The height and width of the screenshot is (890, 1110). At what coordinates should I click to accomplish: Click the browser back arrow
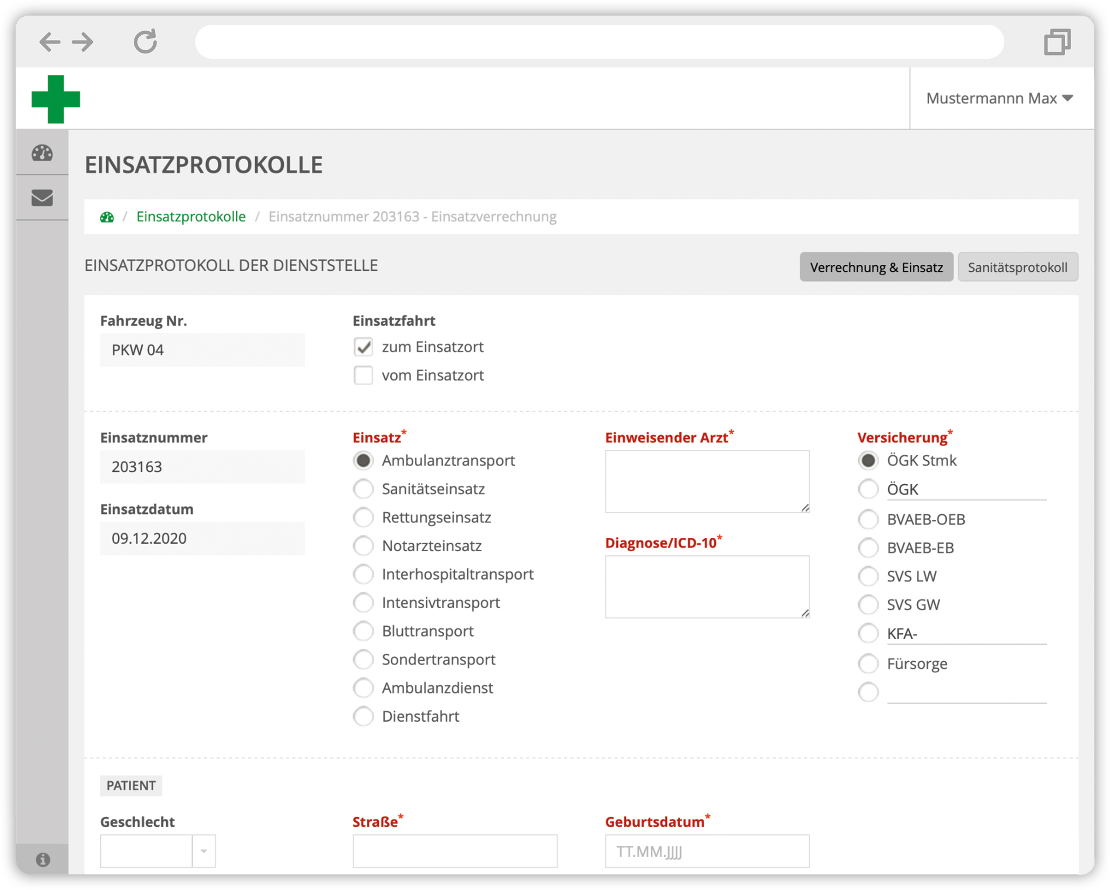pos(50,42)
